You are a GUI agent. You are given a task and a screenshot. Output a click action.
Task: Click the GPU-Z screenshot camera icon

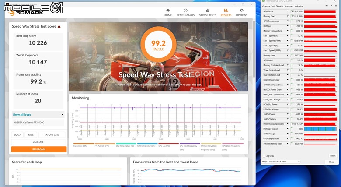(327, 6)
